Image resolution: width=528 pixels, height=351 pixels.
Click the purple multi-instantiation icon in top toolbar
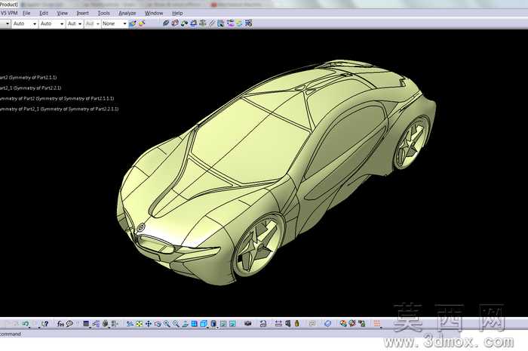click(230, 23)
